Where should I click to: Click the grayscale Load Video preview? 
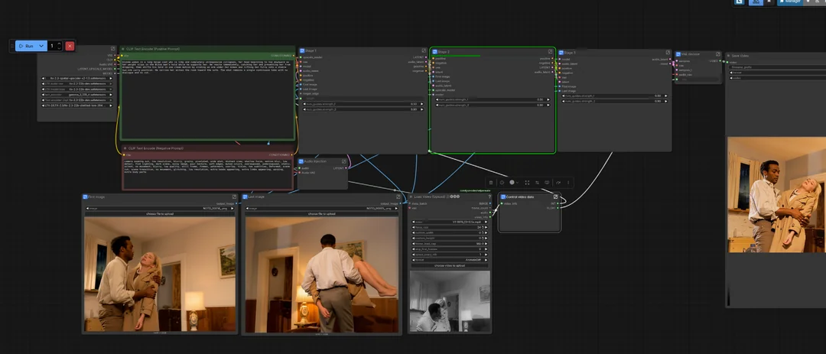click(450, 300)
